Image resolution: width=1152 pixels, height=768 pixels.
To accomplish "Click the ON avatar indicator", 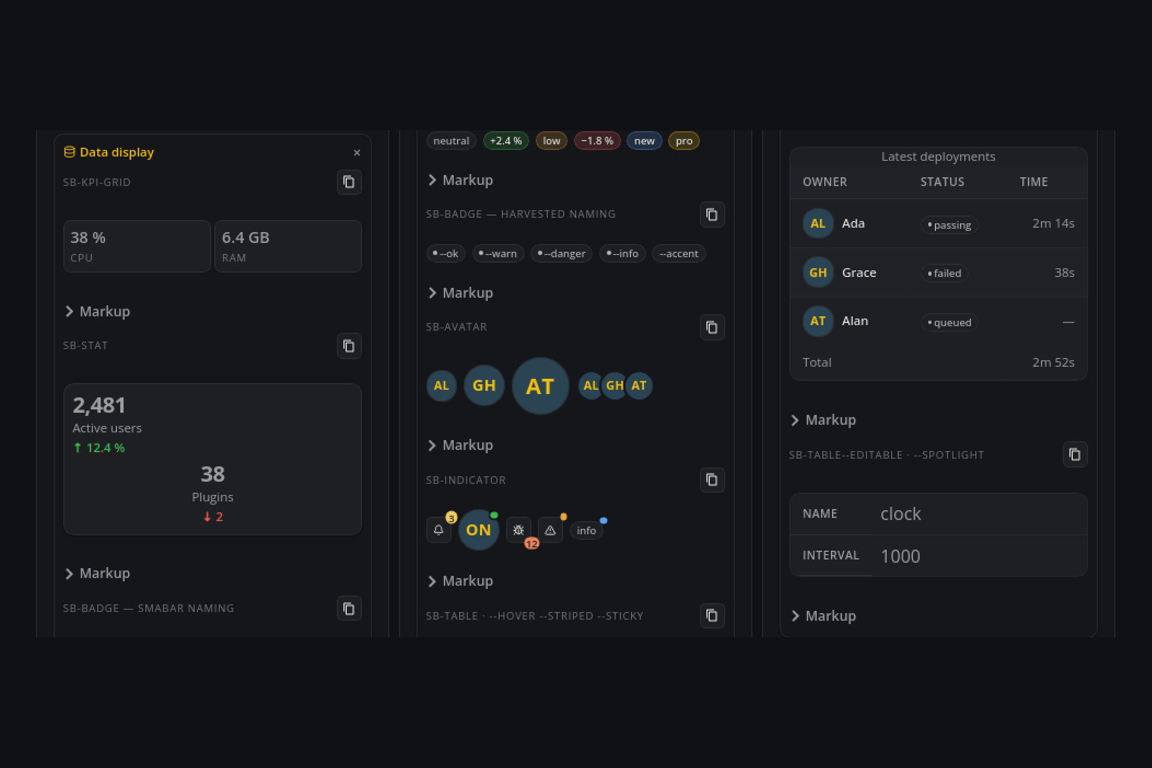I will [x=478, y=530].
